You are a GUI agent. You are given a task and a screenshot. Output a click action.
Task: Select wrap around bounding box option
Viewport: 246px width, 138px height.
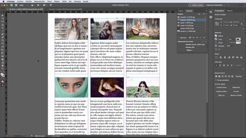(x=220, y=65)
